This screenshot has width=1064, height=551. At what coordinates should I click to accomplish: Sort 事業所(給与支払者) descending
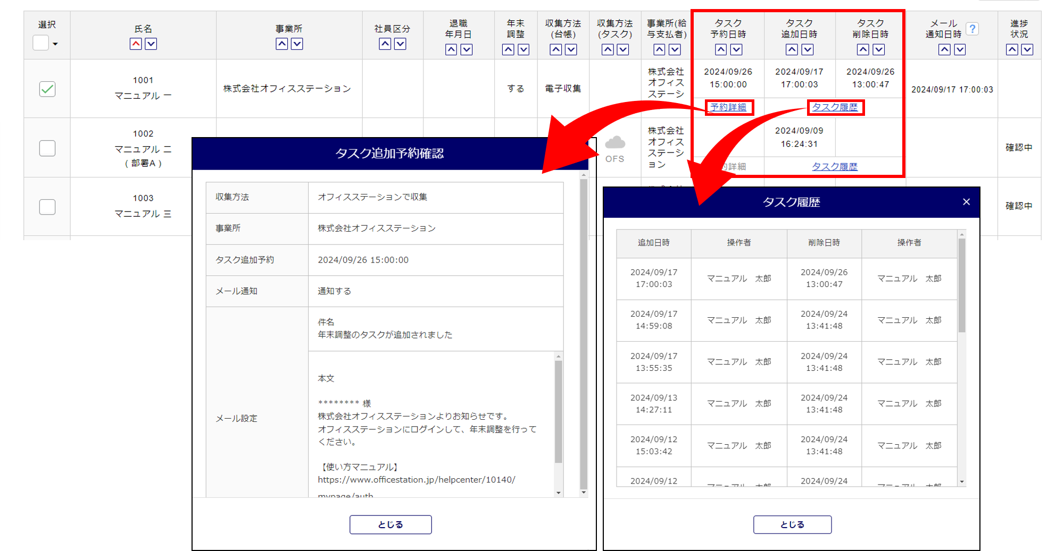[675, 49]
